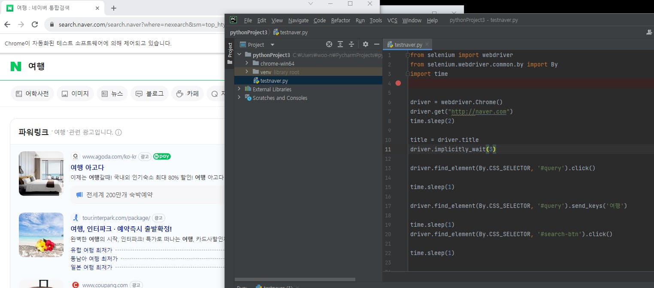Open a new Chrome tab with plus icon
This screenshot has height=288, width=654.
(114, 8)
